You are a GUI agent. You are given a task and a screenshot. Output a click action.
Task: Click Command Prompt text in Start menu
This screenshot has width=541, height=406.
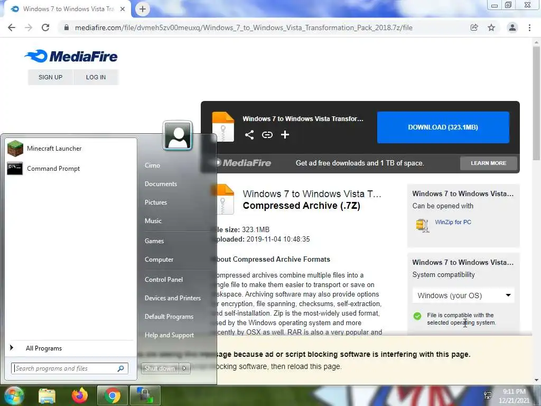click(53, 169)
